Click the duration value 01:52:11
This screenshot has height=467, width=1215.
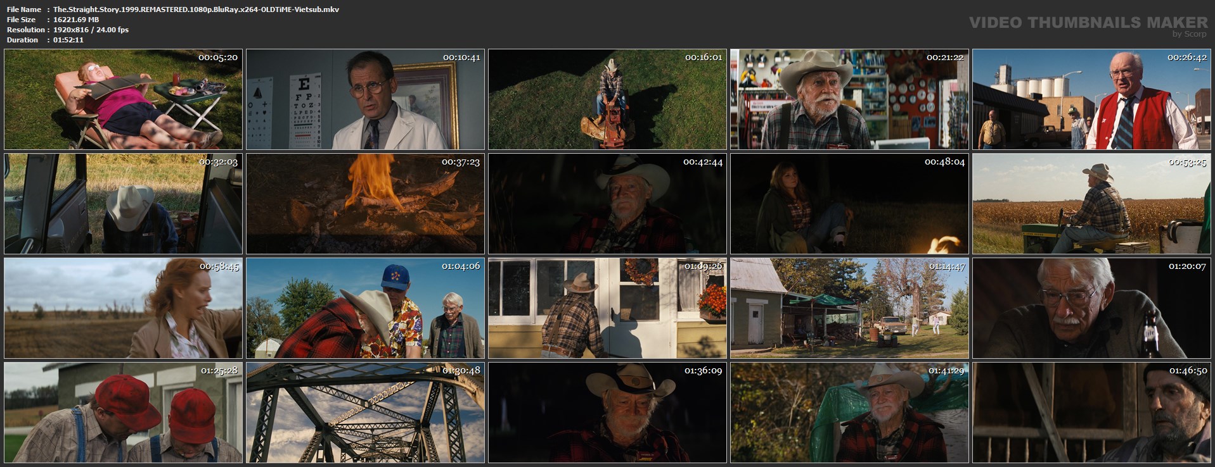(x=68, y=40)
